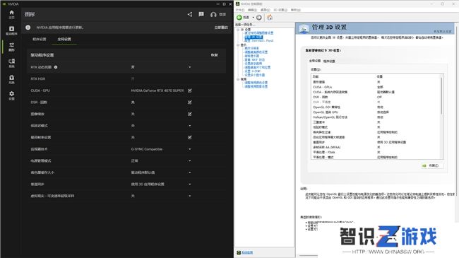The width and height of the screenshot is (459, 258).
Task: Select Set up G-SYNC tree item
Action: pos(253,71)
